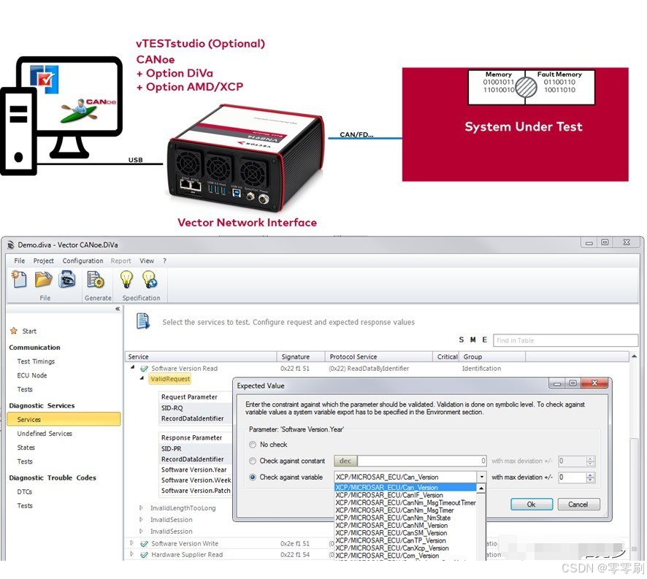647x579 pixels.
Task: Expand the Software Version Write row
Action: pos(131,542)
